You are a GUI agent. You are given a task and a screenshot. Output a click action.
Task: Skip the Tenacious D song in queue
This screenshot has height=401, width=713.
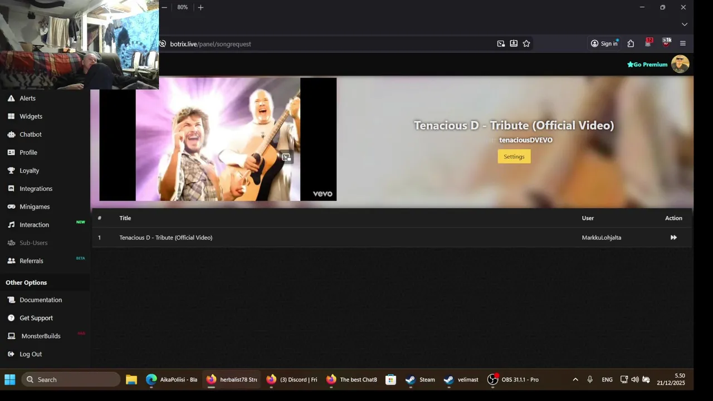click(x=673, y=237)
